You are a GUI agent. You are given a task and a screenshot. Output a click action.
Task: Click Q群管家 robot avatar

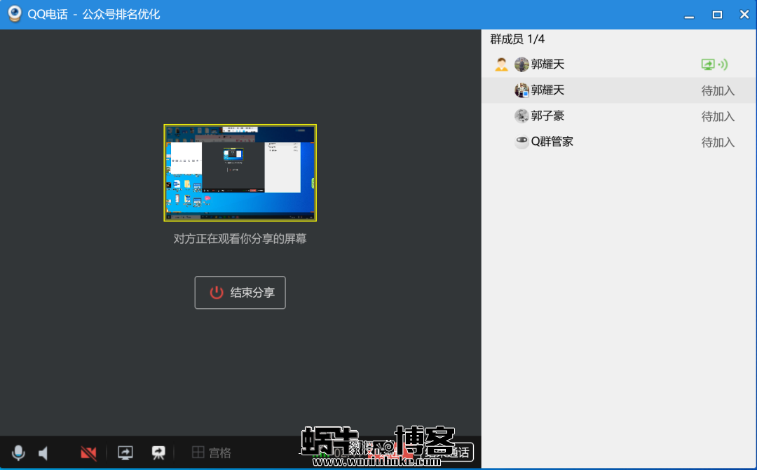click(x=521, y=142)
